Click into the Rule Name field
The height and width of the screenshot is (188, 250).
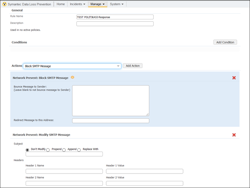tap(115, 17)
